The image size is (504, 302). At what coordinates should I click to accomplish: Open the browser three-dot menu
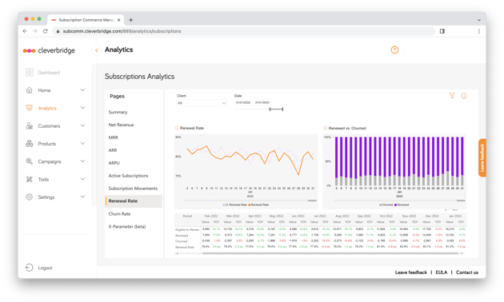(x=479, y=31)
